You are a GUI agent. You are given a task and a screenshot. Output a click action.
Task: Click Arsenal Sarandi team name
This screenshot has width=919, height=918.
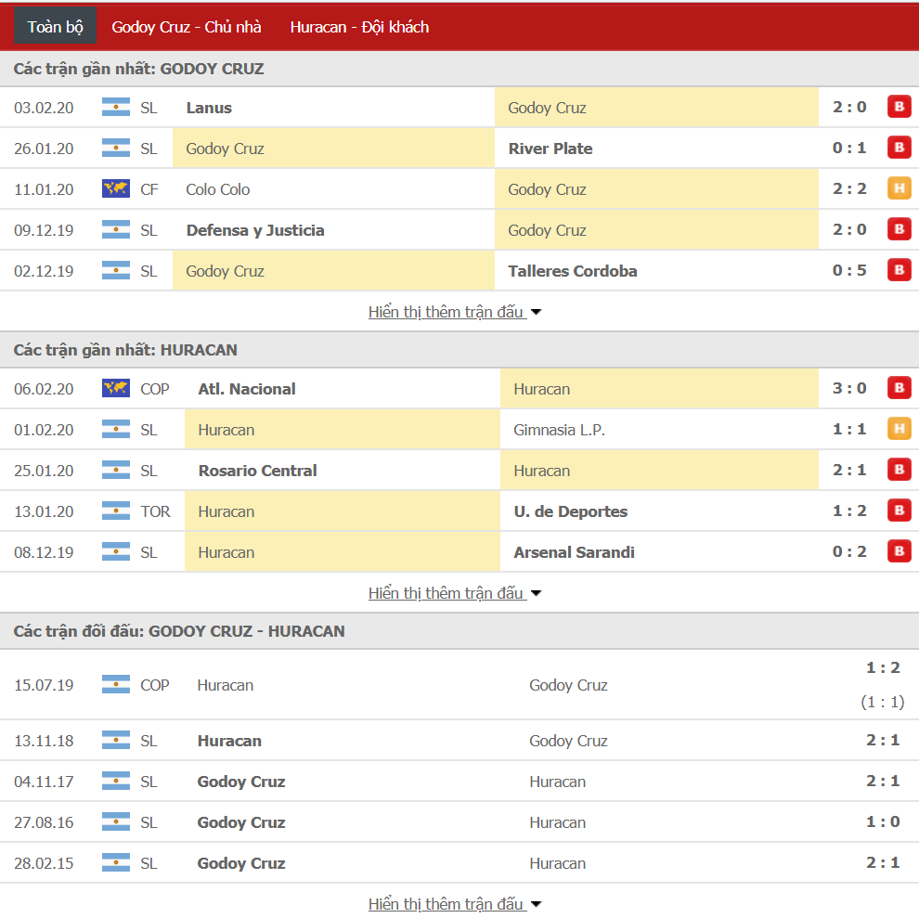(x=574, y=553)
